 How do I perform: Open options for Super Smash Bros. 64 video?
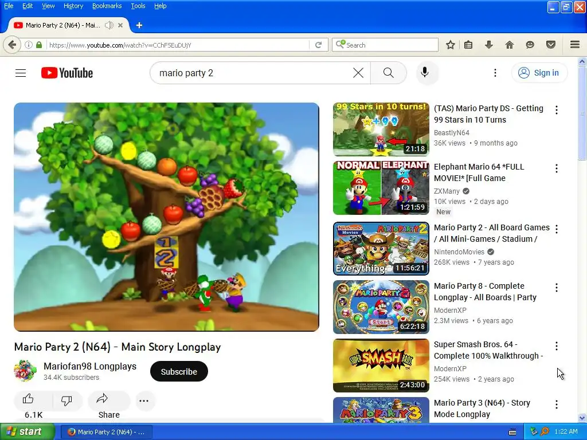[x=556, y=346]
